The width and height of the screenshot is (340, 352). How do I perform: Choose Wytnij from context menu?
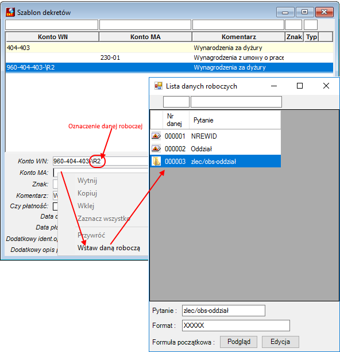coord(87,181)
